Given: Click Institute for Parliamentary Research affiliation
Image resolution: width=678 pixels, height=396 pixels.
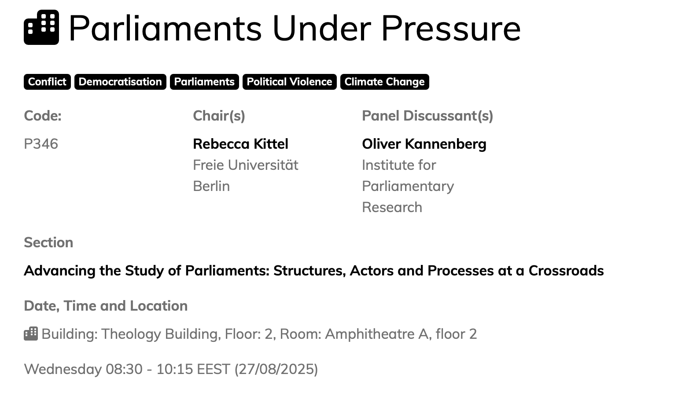Looking at the screenshot, I should [x=408, y=186].
